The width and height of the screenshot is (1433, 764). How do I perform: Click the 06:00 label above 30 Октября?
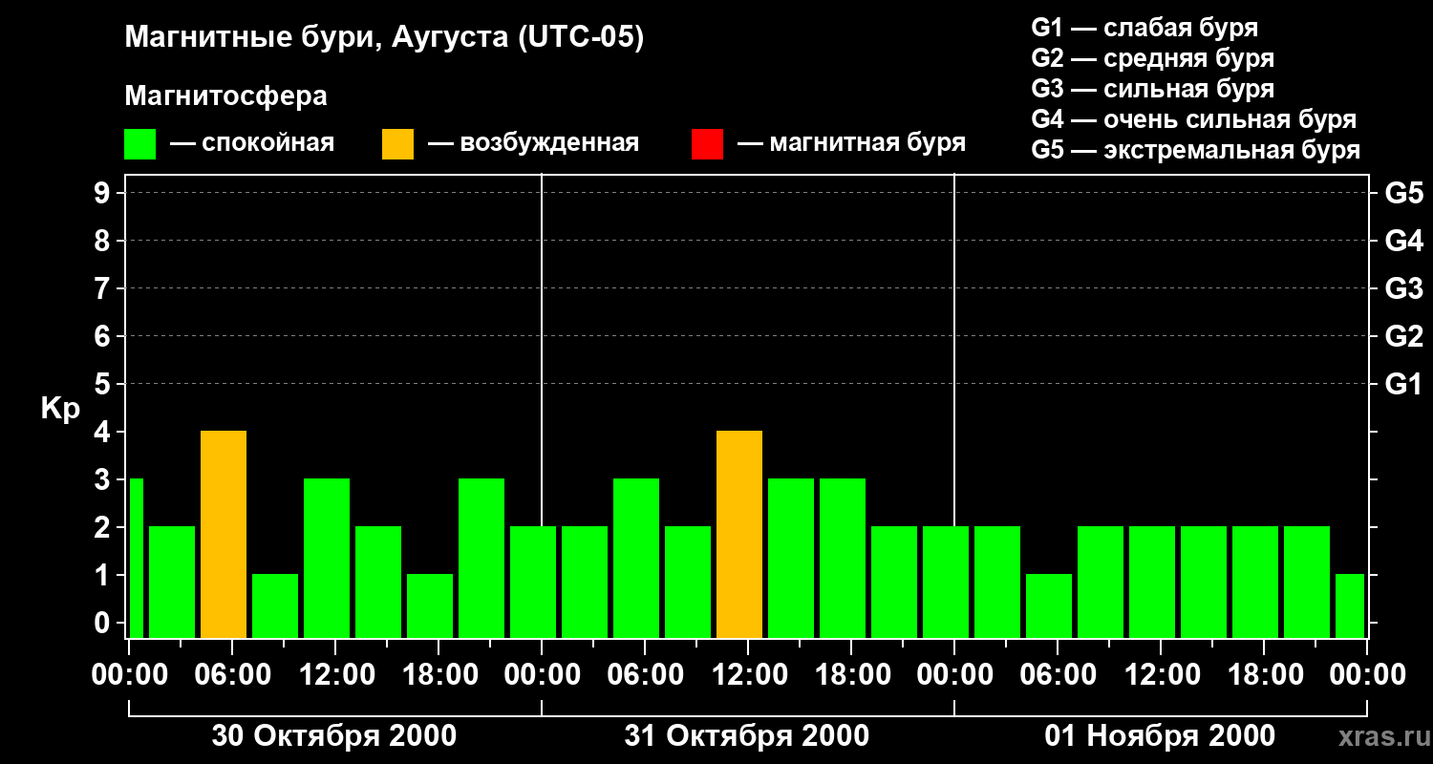tap(231, 675)
